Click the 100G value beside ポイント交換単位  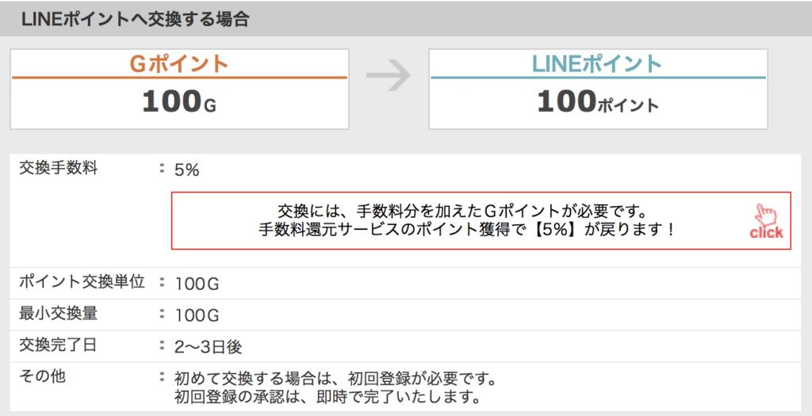197,284
